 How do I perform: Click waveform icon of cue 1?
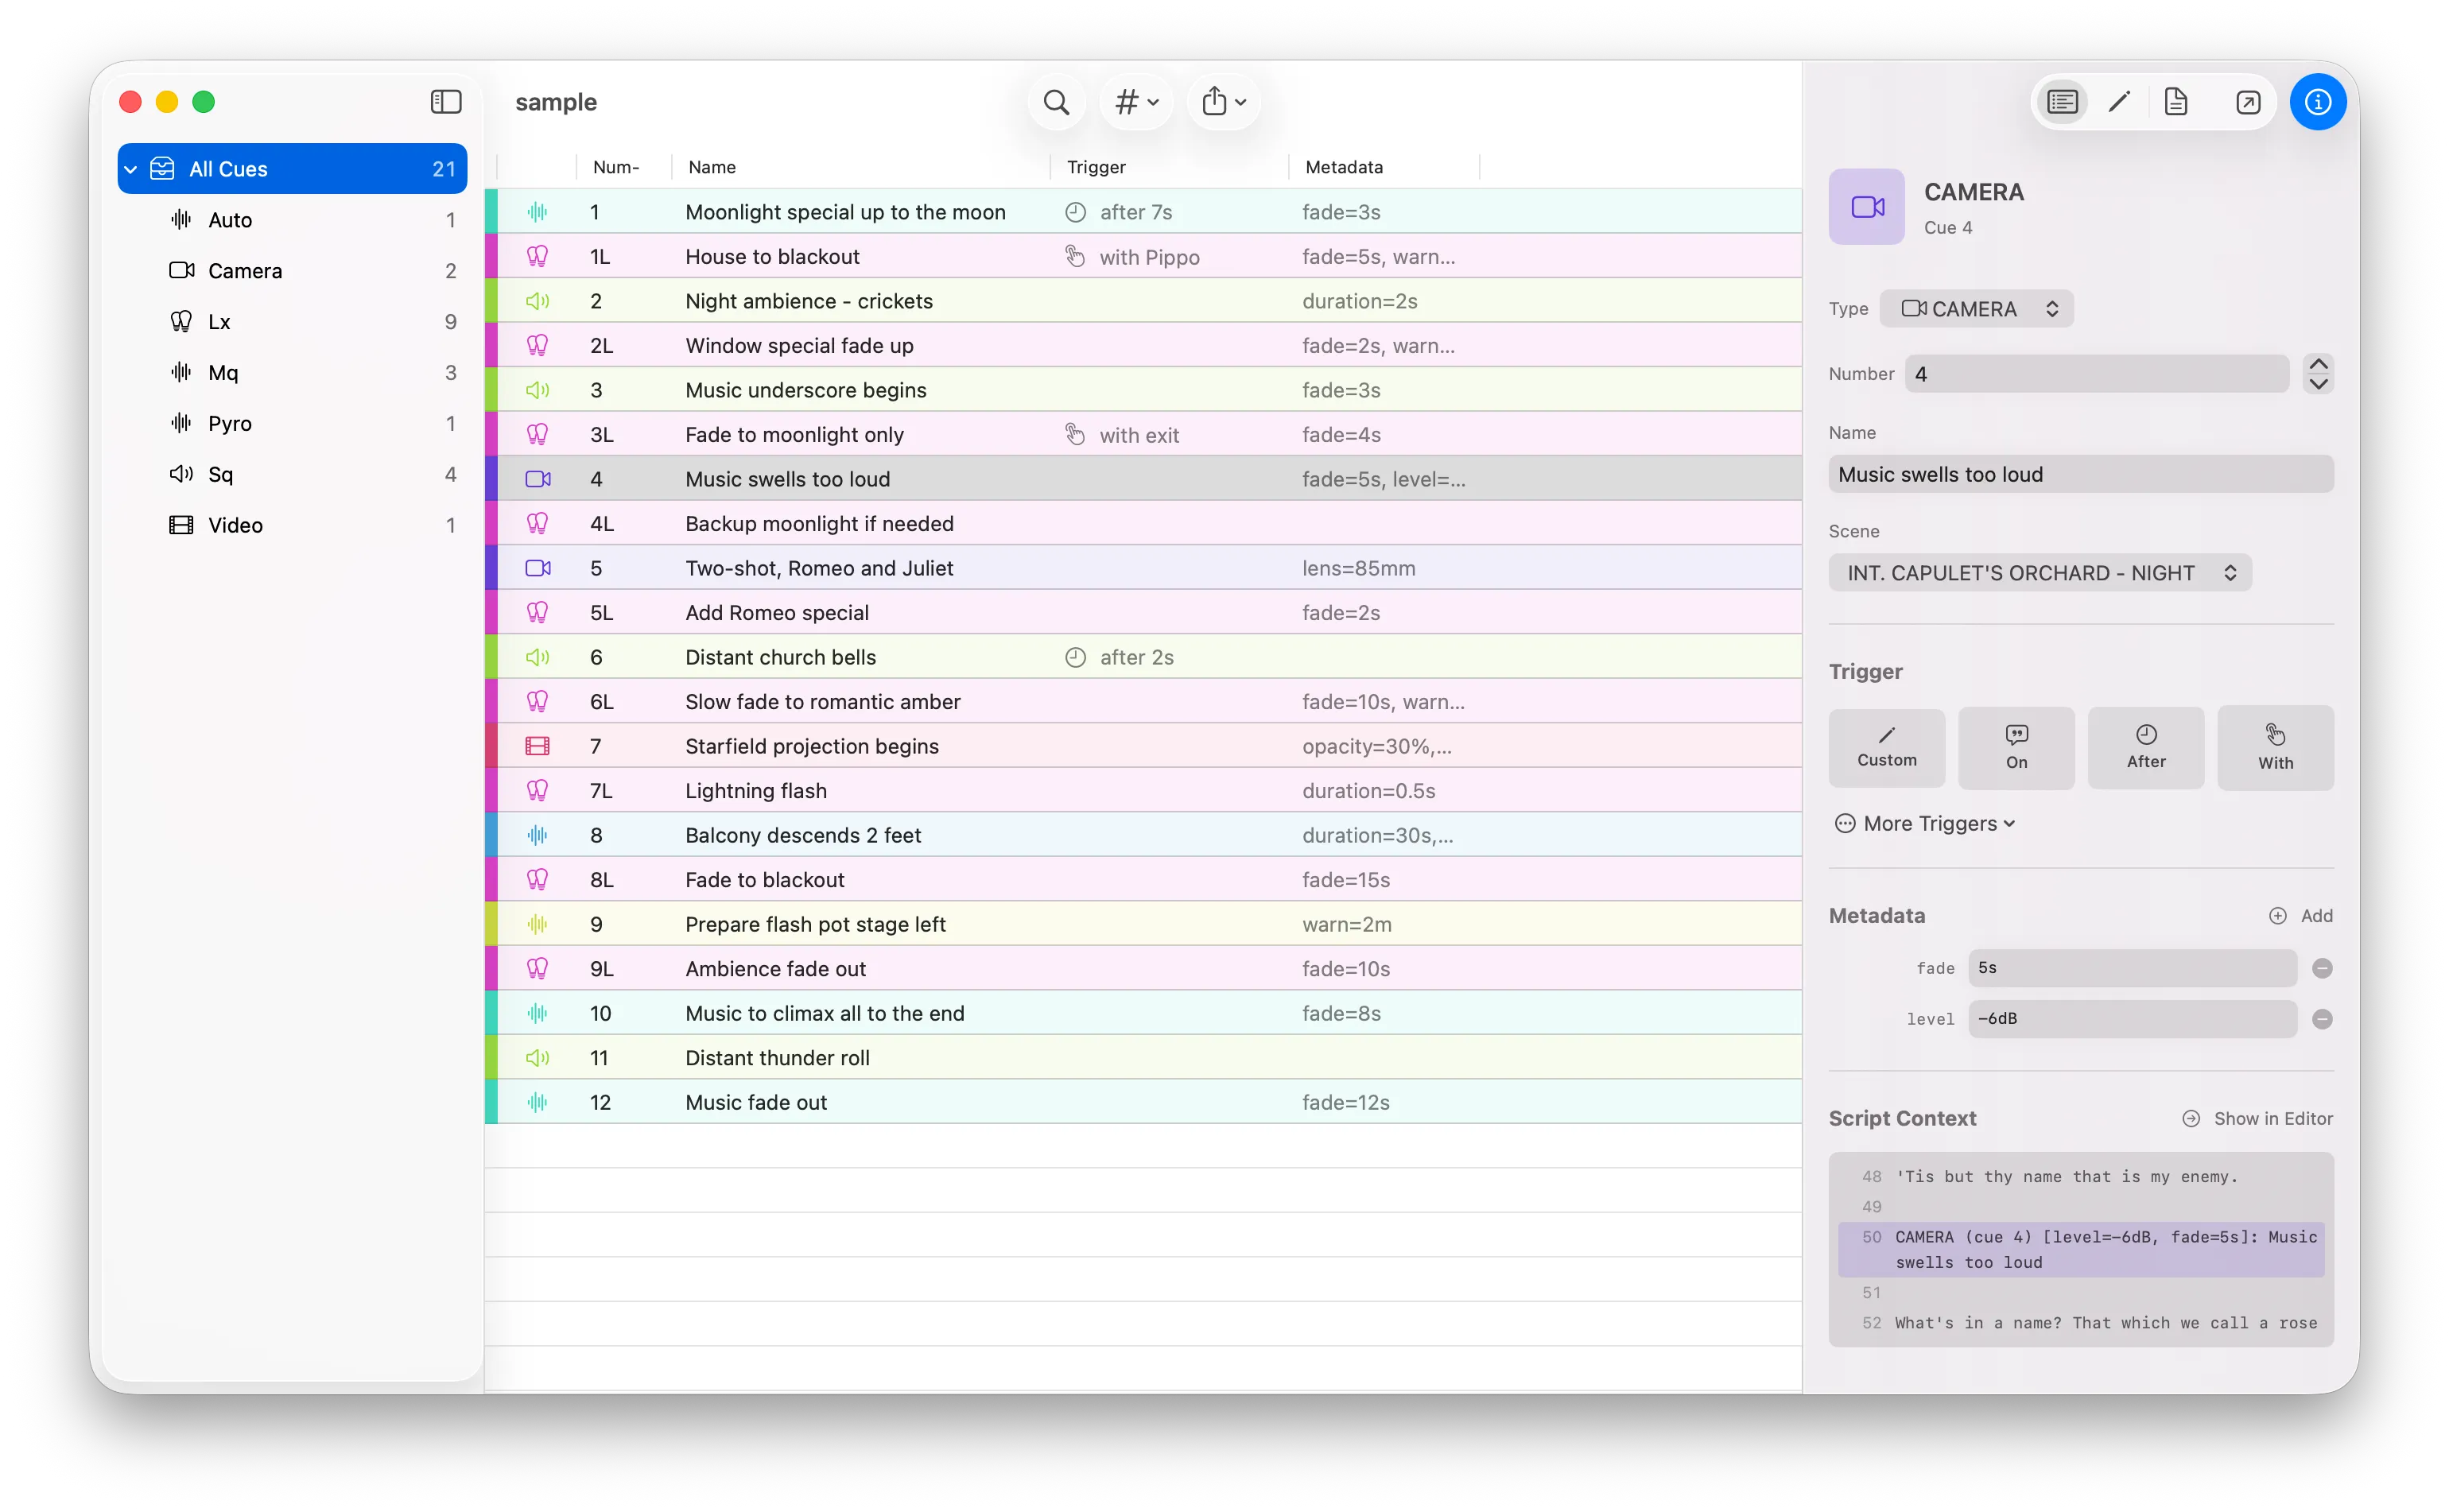pyautogui.click(x=538, y=212)
